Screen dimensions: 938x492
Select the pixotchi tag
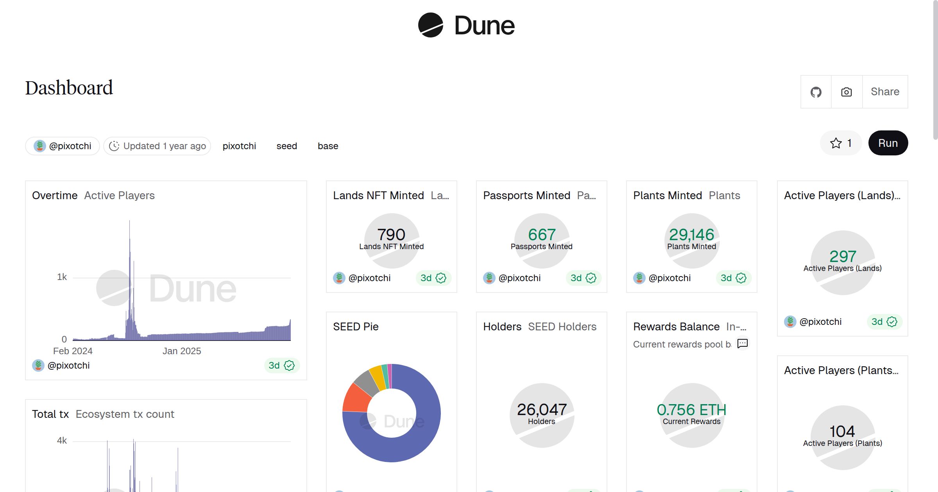pos(239,146)
